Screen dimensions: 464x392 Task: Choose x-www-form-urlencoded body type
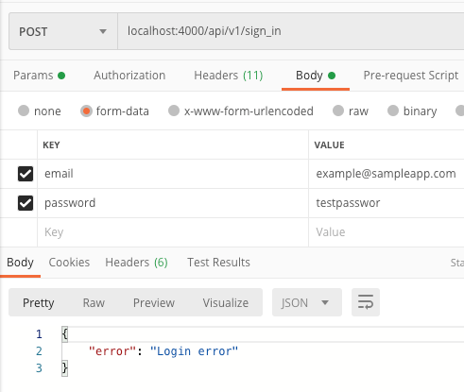pos(174,111)
